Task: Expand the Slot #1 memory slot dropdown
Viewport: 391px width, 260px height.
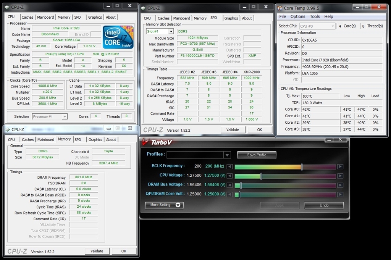Action: point(170,31)
